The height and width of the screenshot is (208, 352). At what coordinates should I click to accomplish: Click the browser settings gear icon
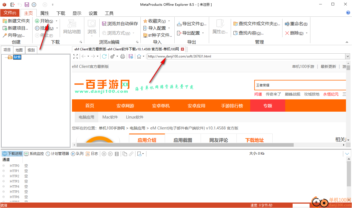click(x=112, y=56)
